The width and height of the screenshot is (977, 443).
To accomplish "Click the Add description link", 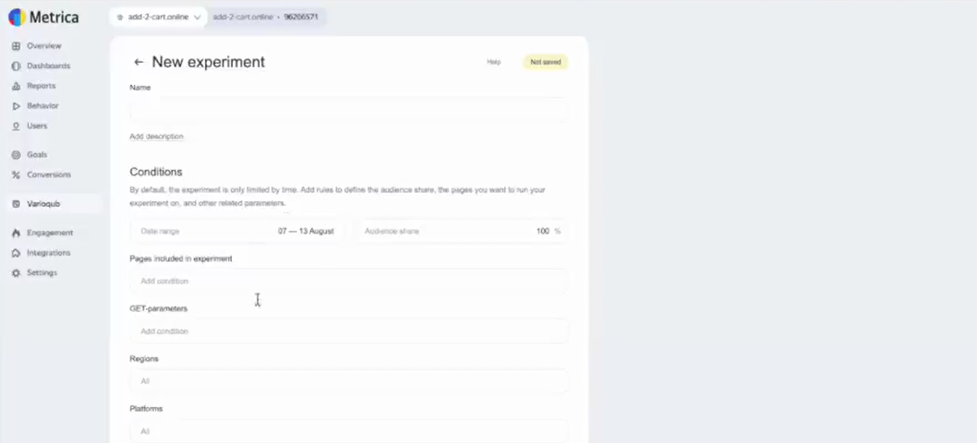I will (x=156, y=137).
